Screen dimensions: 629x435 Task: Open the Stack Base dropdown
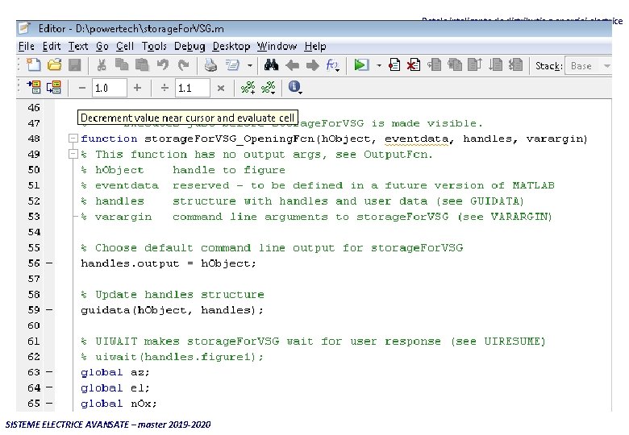click(589, 66)
